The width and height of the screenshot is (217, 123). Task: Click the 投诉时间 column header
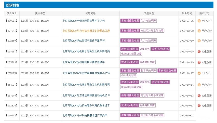pos(187,13)
